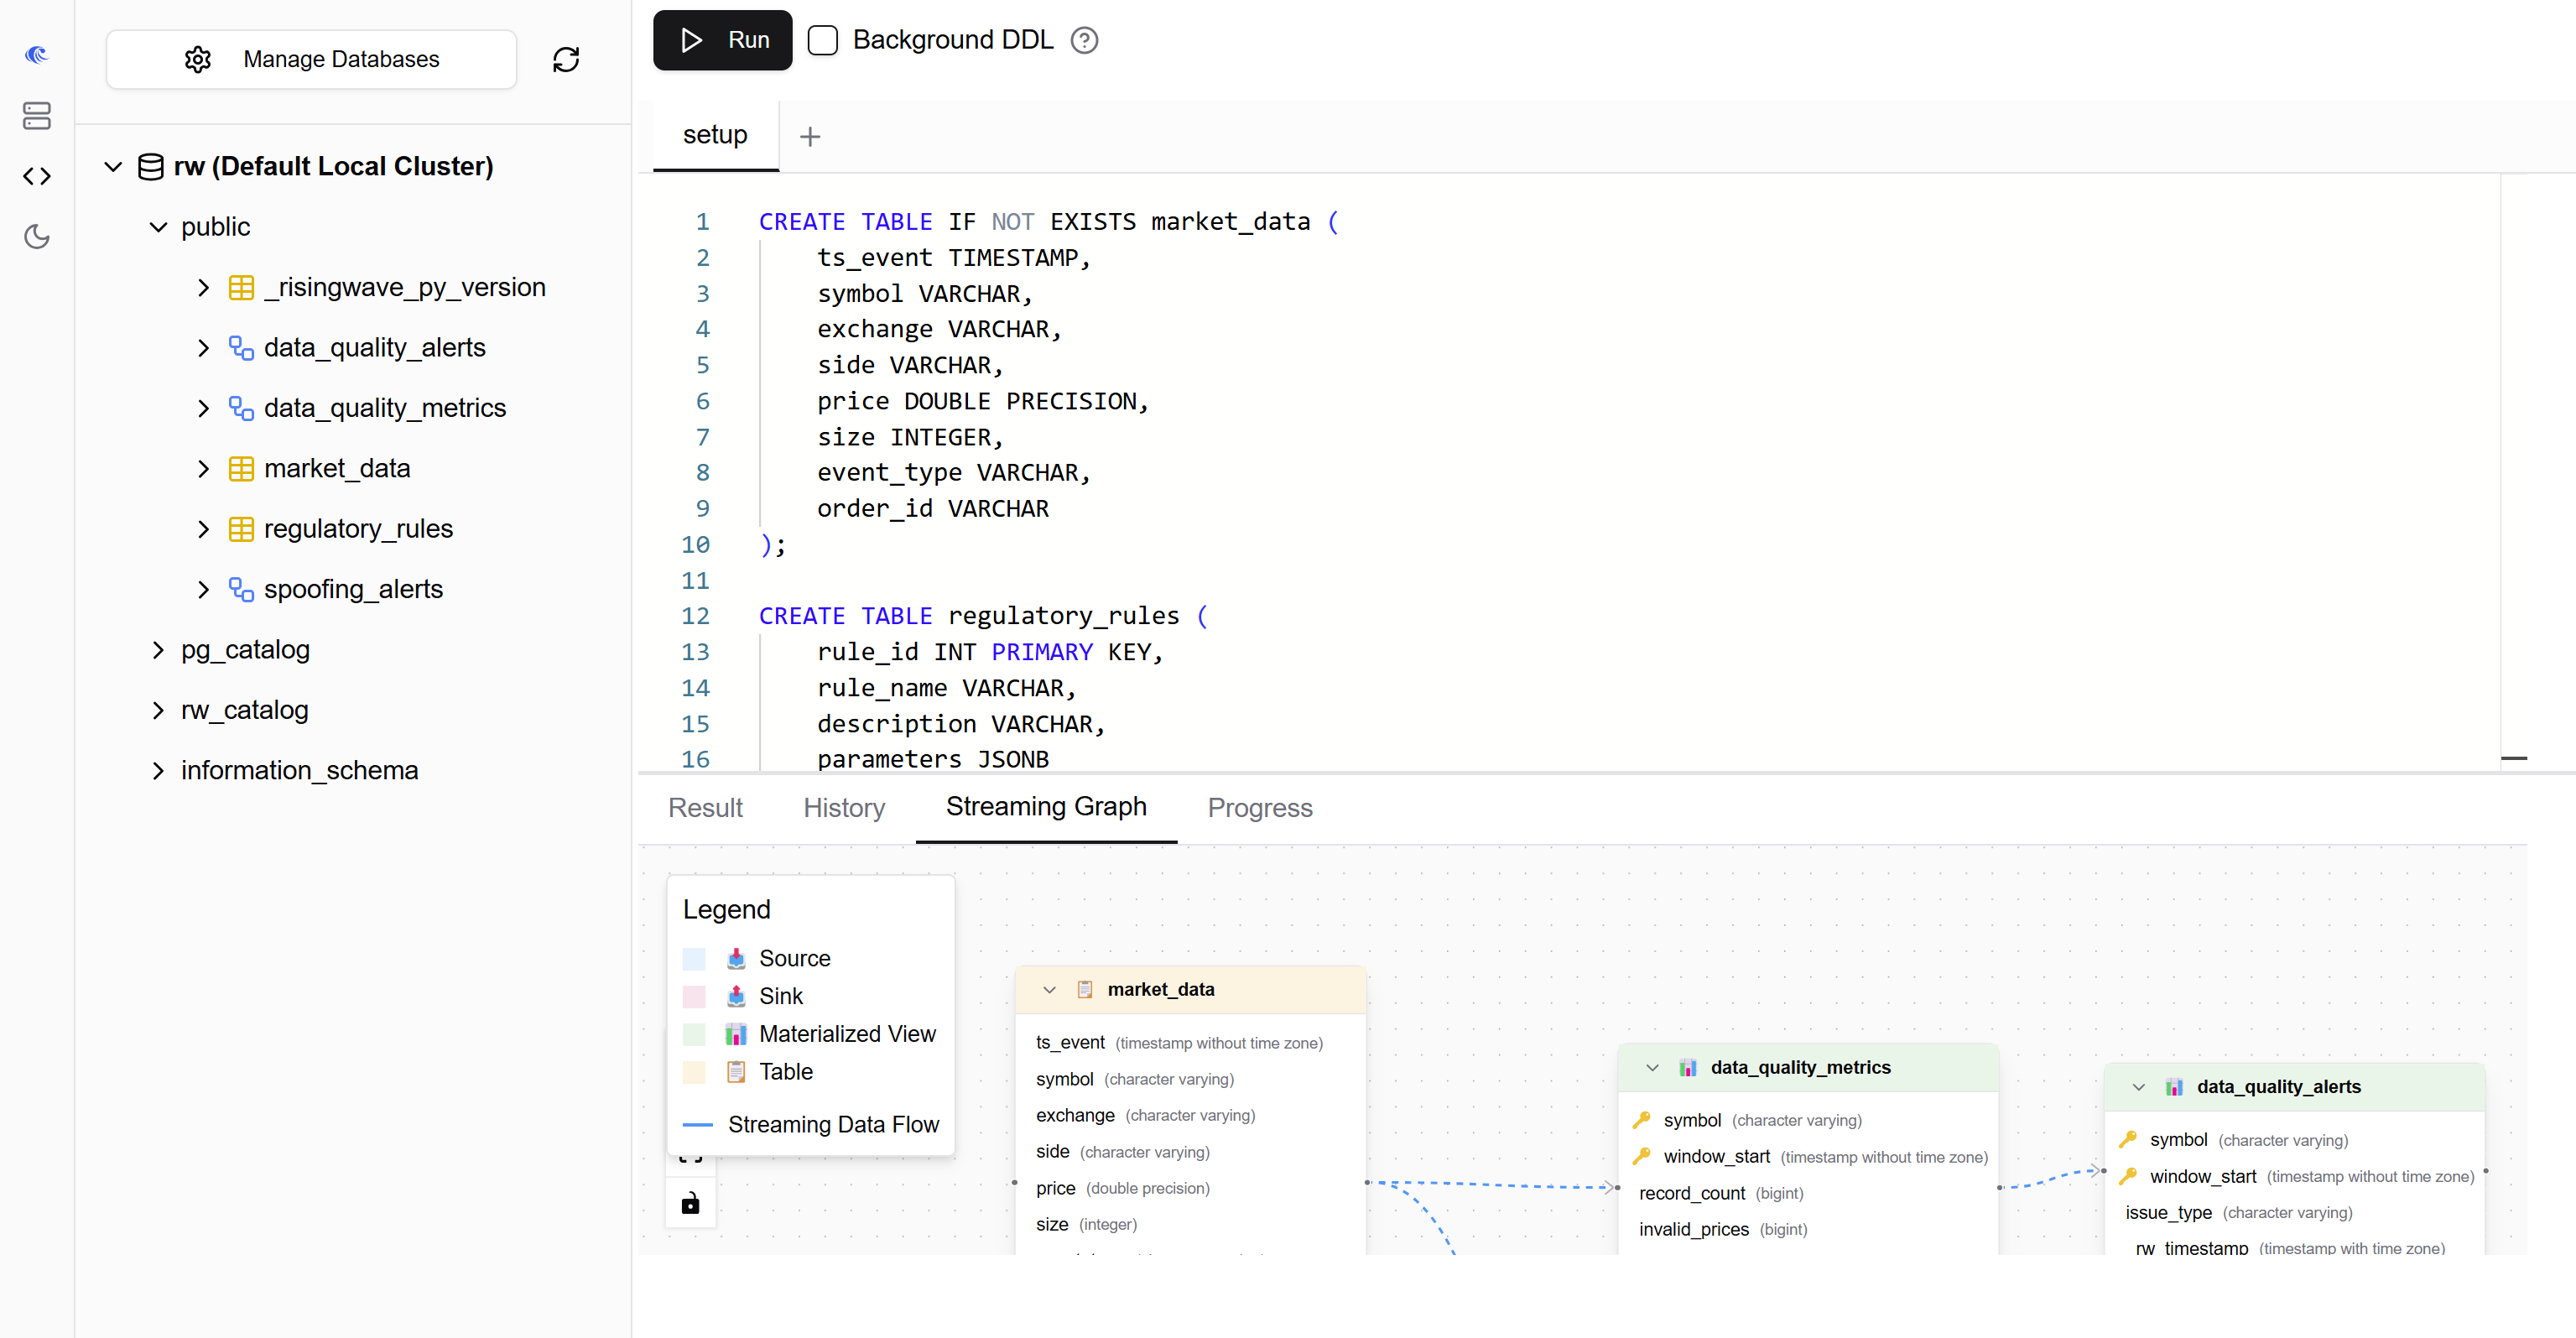This screenshot has width=2576, height=1338.
Task: Click the refresh databases icon
Action: point(566,60)
